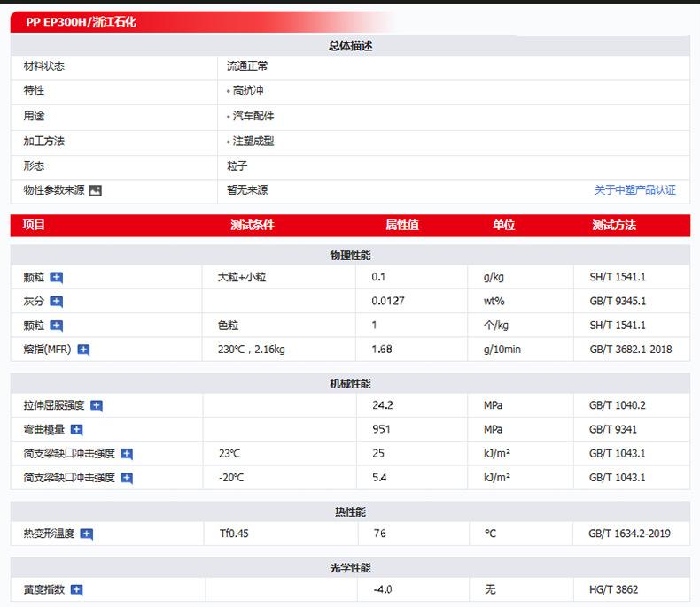Screen dimensions: 700x607
Task: Click the plus icon next to 弯曲模量
Action: pos(77,430)
